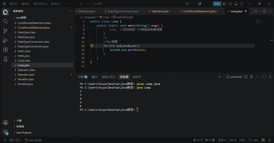Run the Java file with play button
274x143 pixels.
tap(256, 11)
